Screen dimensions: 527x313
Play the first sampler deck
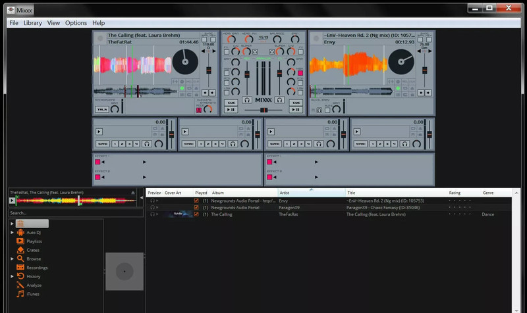(99, 132)
